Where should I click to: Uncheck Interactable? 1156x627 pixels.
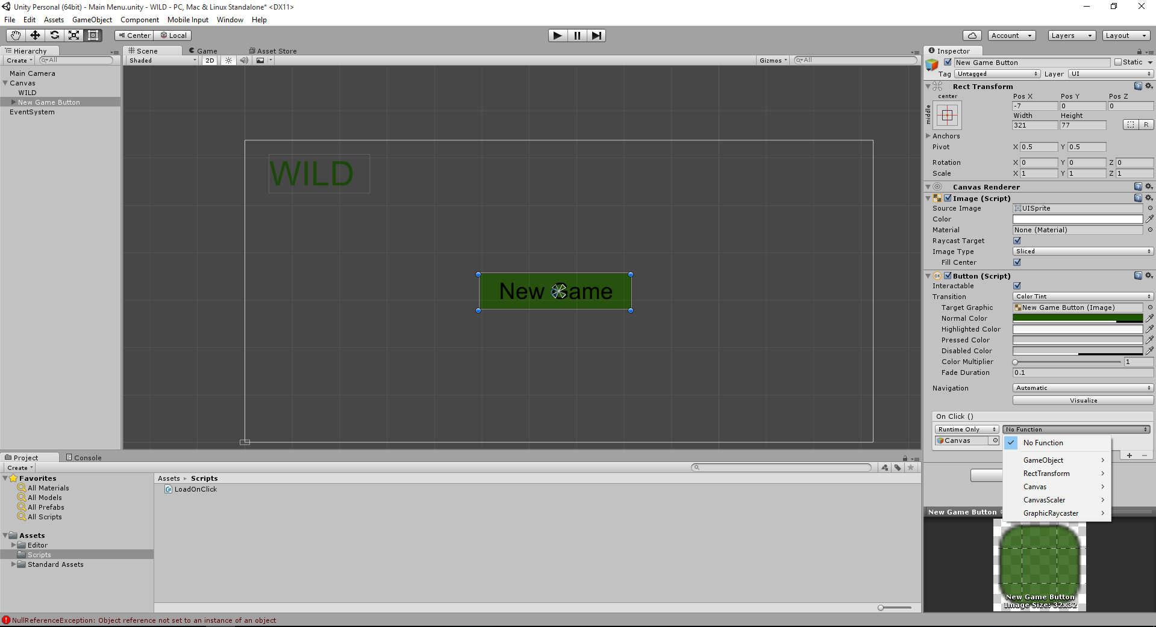[x=1017, y=286]
